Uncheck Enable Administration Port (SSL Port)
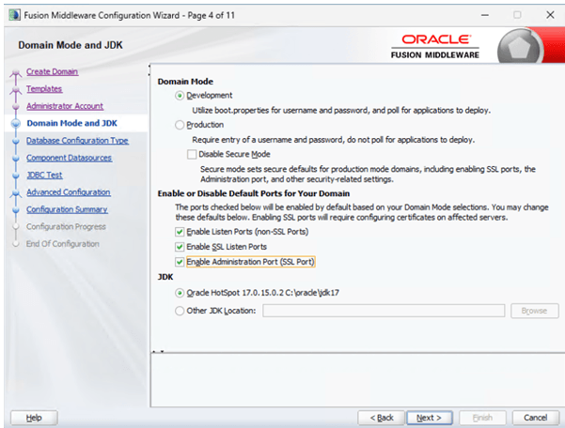 tap(180, 262)
